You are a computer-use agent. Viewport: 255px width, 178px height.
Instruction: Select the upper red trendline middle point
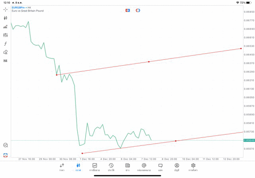pyautogui.click(x=149, y=62)
